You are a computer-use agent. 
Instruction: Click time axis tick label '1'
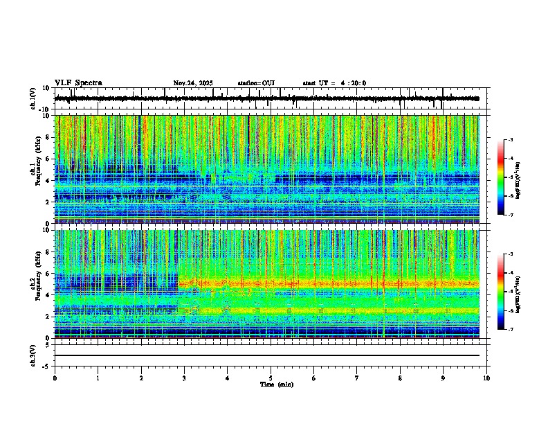pyautogui.click(x=98, y=378)
